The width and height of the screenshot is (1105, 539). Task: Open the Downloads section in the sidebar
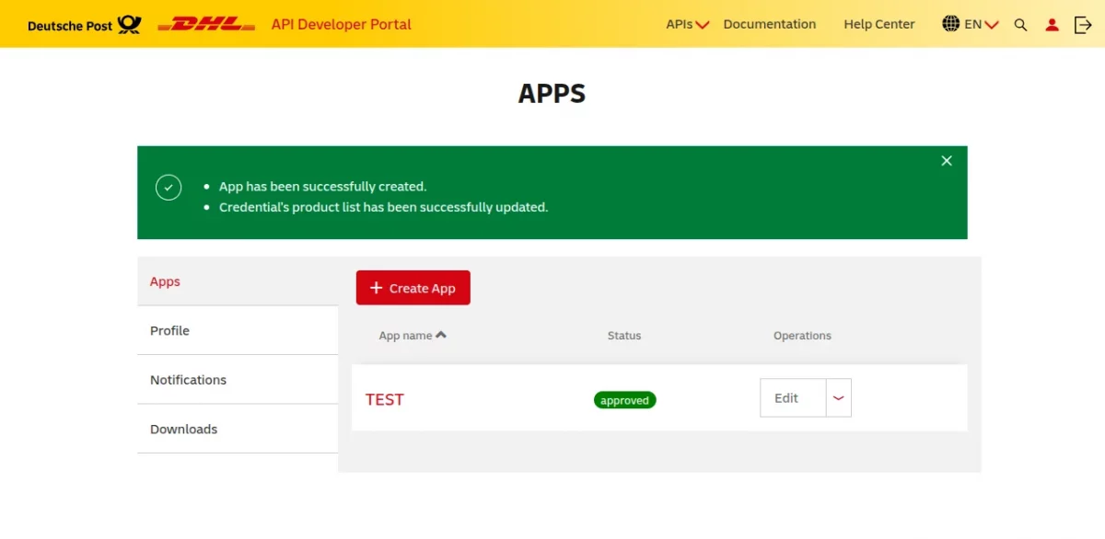(x=183, y=429)
